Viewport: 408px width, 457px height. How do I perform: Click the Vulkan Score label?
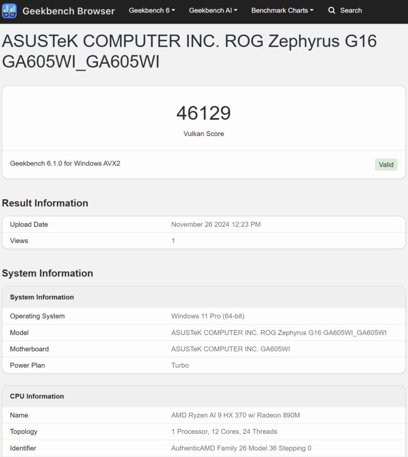pos(203,134)
